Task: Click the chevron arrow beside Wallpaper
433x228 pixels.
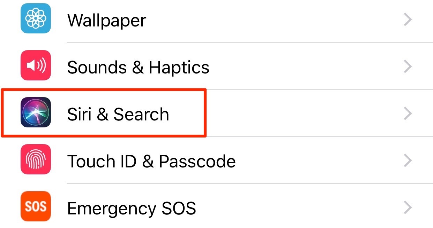Action: tap(408, 20)
